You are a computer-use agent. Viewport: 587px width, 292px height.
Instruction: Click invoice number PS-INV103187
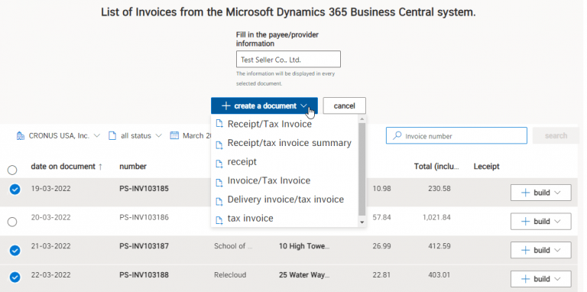[144, 246]
